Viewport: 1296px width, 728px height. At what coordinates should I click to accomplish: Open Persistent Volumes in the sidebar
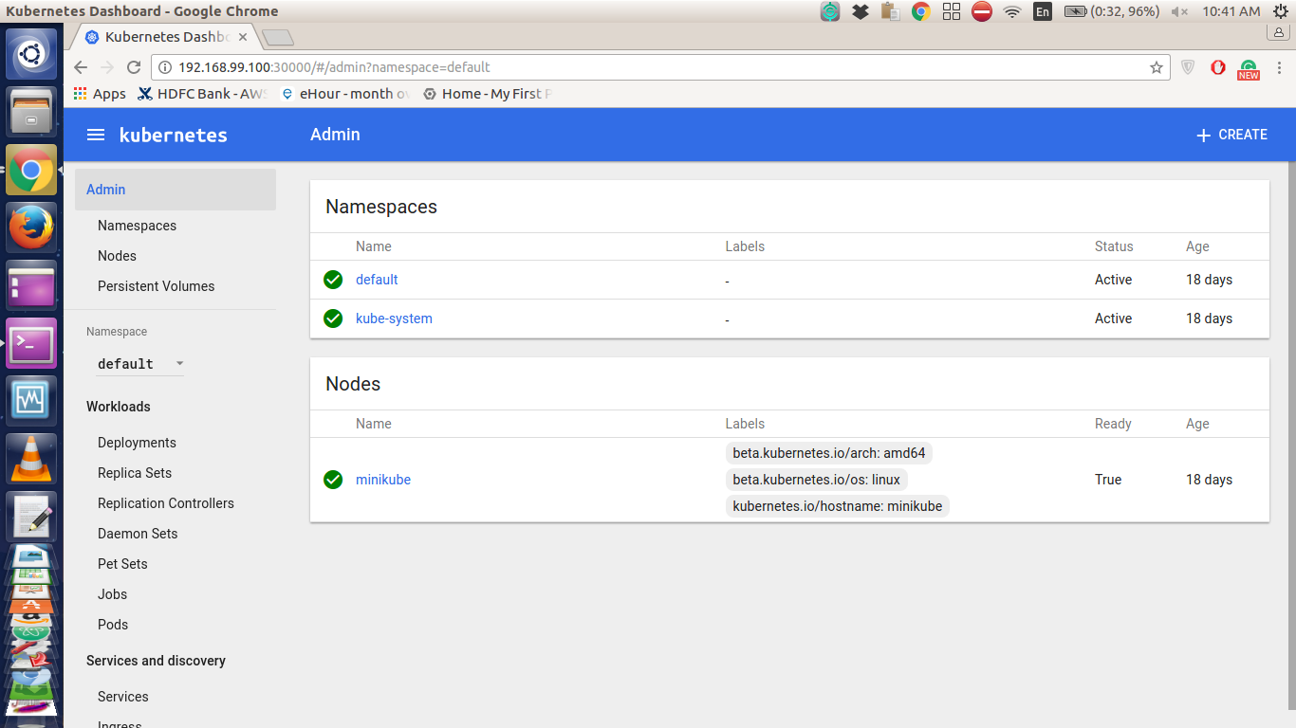point(156,286)
